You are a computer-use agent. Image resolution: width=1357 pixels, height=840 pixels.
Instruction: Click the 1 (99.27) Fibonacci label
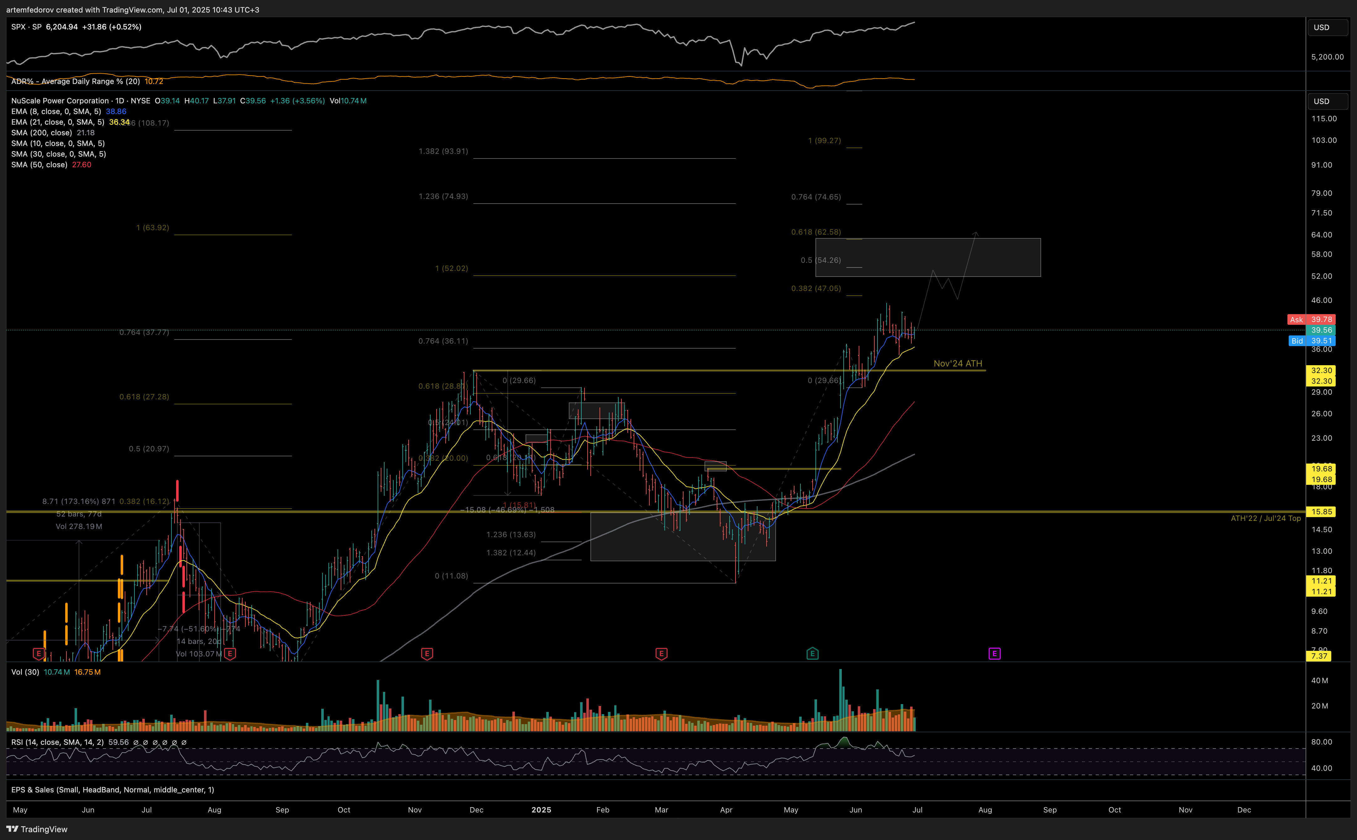pyautogui.click(x=824, y=141)
